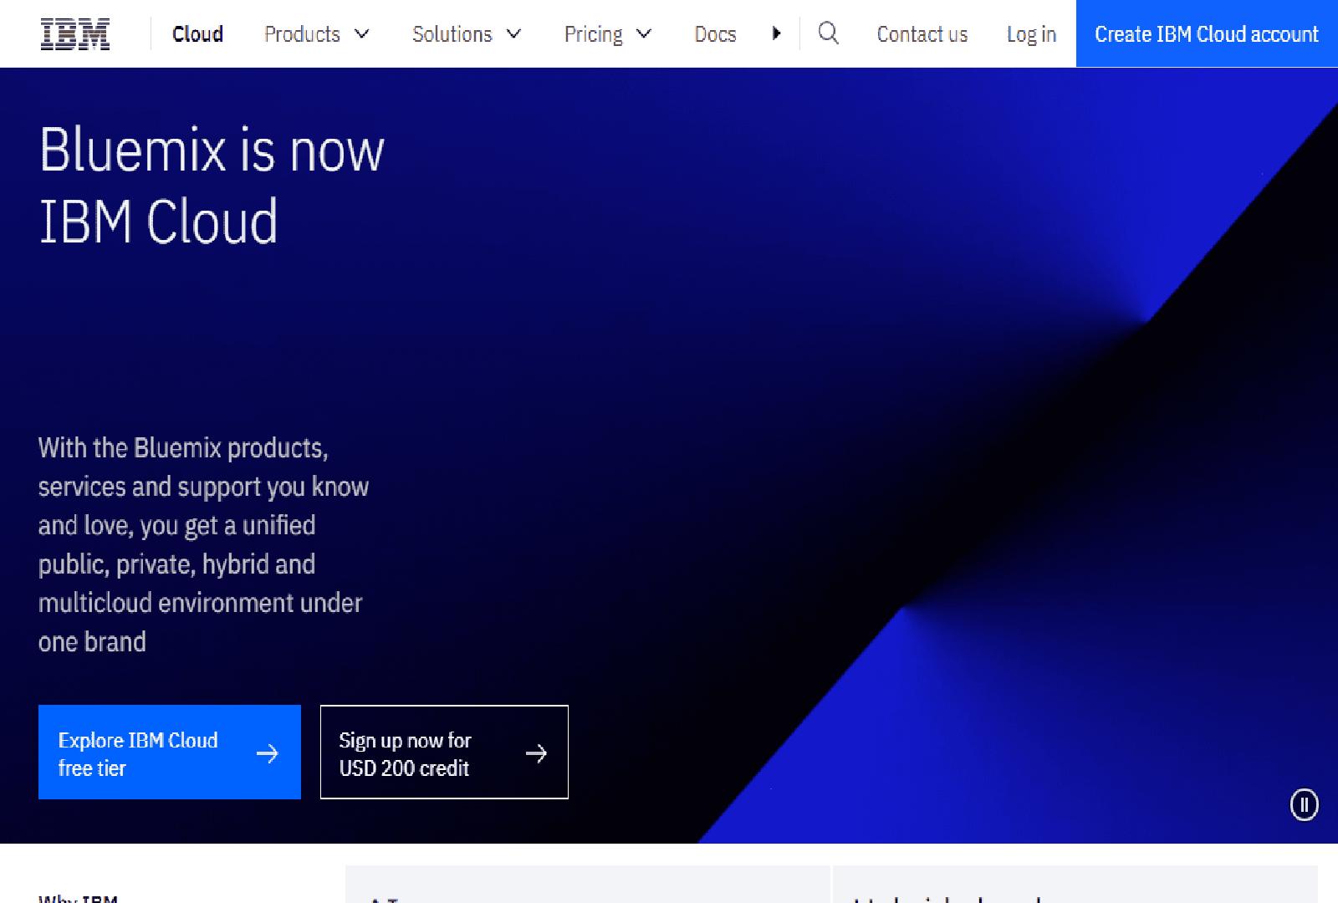Screen dimensions: 1338x903
Task: Click the right-pointing caret next to Docs
Action: (x=777, y=33)
